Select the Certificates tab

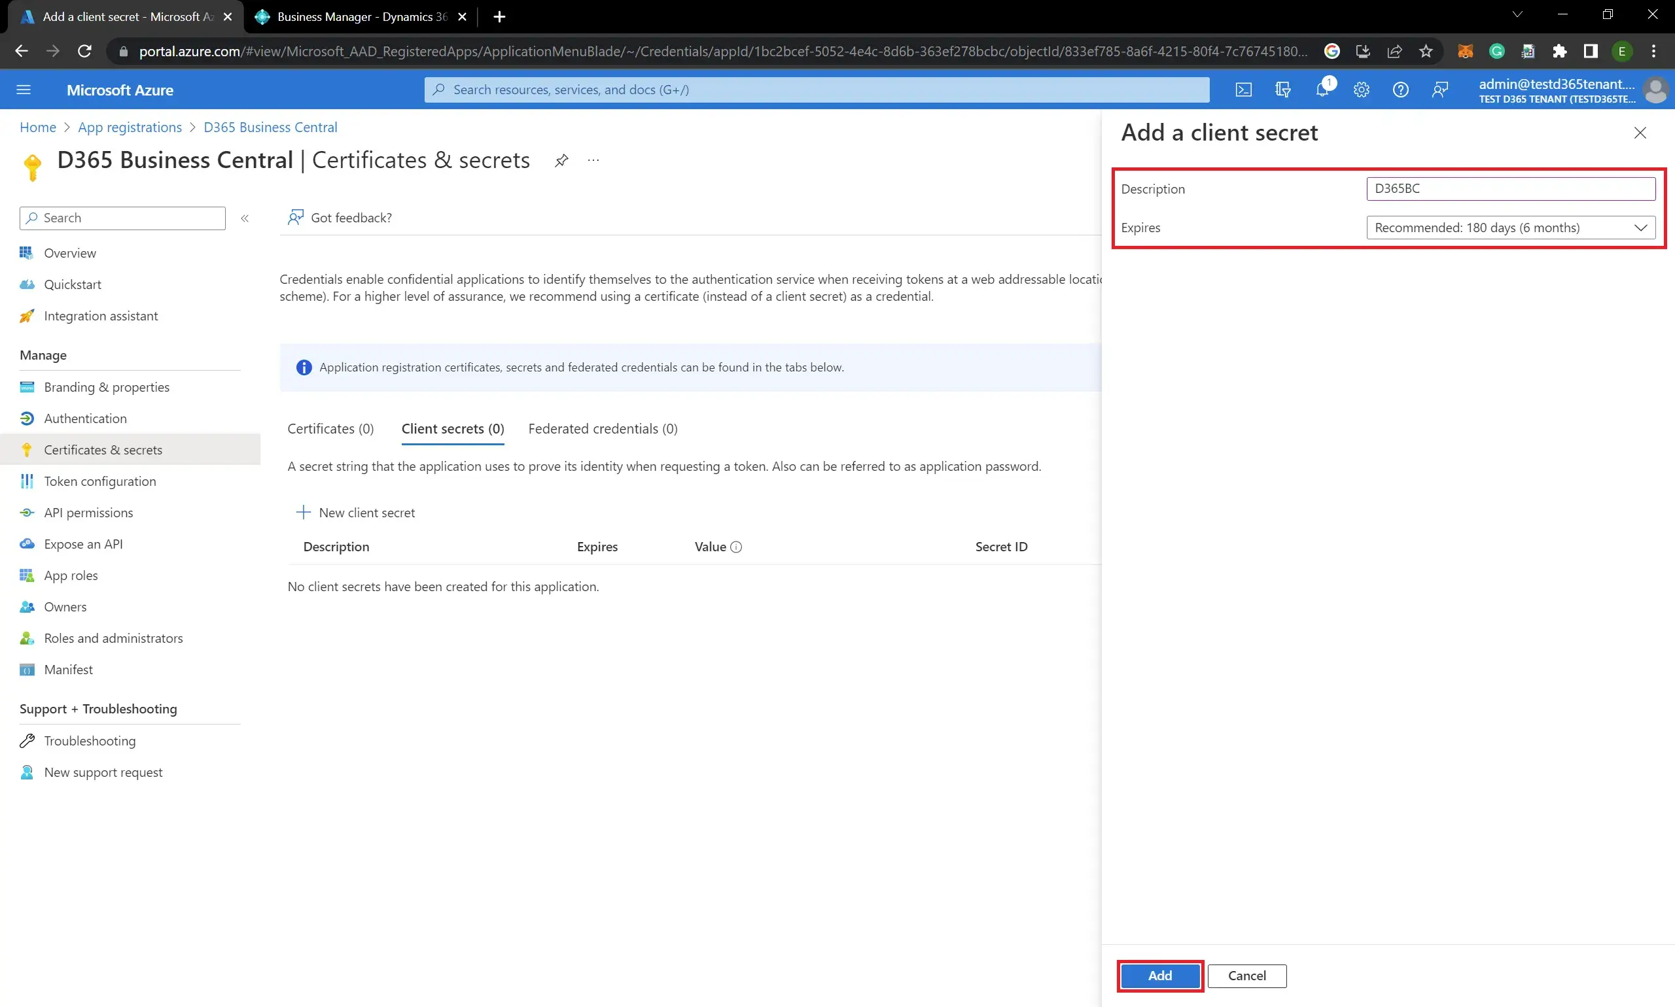[330, 428]
